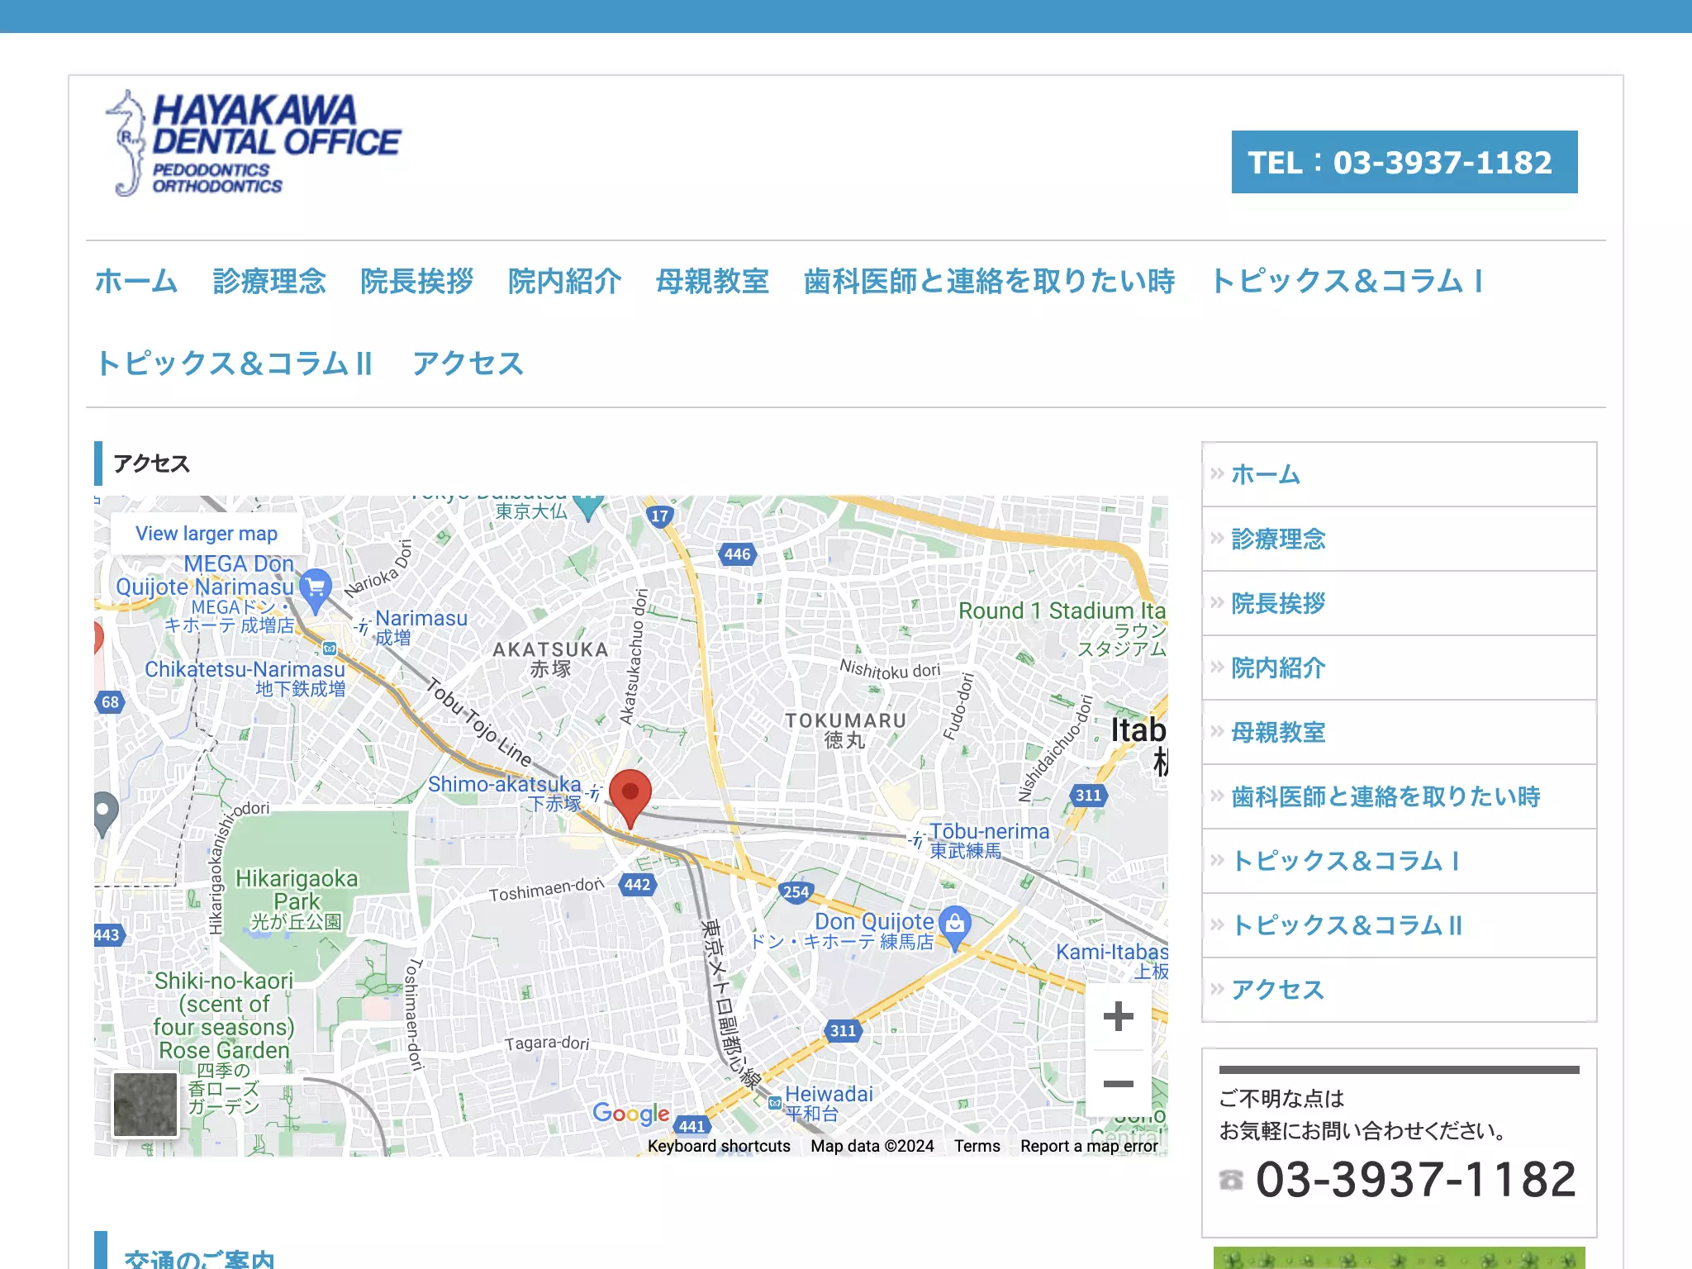Click Hikarigaoka Park label on map
1692x1269 pixels.
[297, 899]
